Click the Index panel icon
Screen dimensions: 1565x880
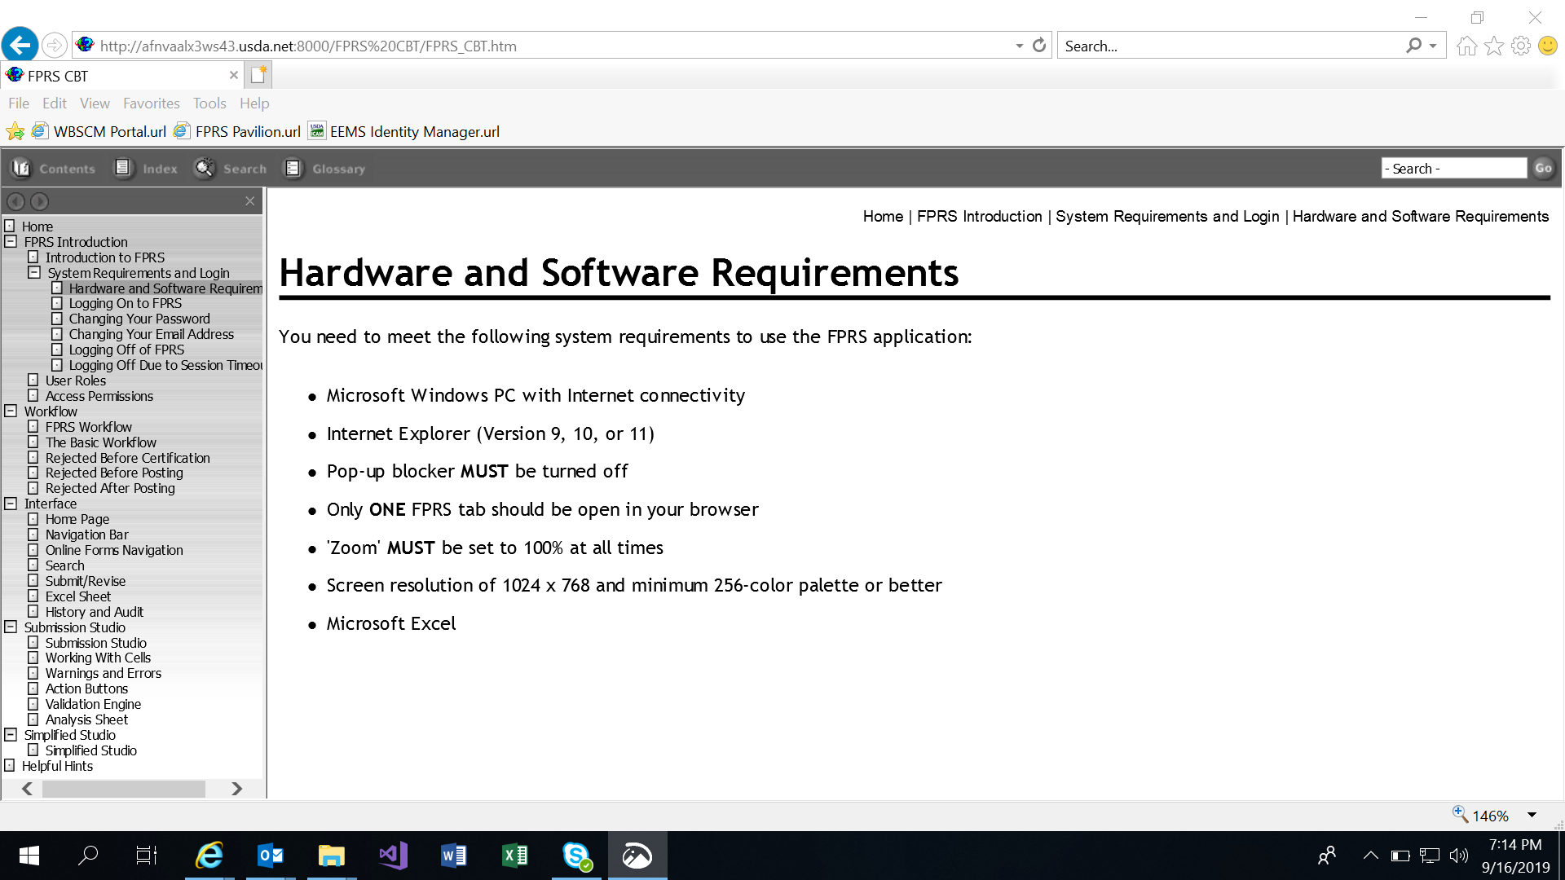(122, 168)
